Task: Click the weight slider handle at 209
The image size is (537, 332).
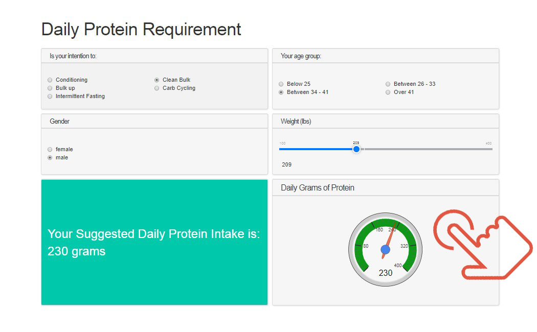Action: (x=356, y=149)
